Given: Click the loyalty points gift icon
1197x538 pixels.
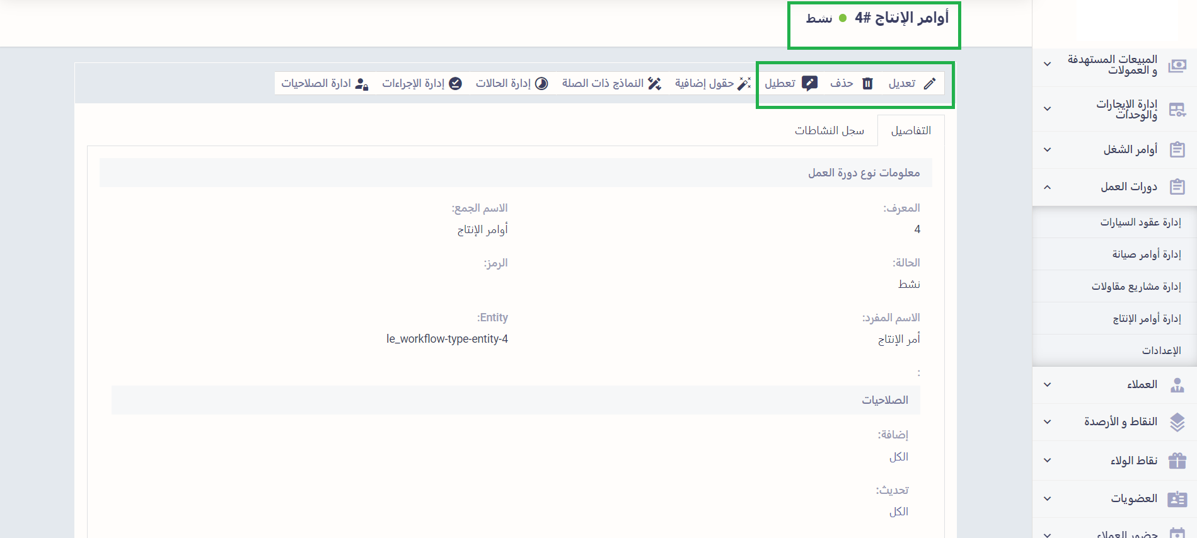Looking at the screenshot, I should [1177, 461].
